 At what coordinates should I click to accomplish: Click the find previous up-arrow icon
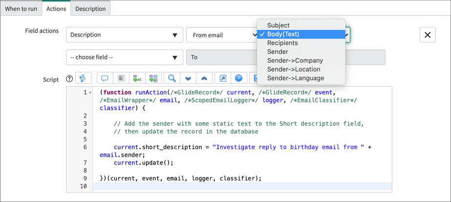click(x=204, y=78)
